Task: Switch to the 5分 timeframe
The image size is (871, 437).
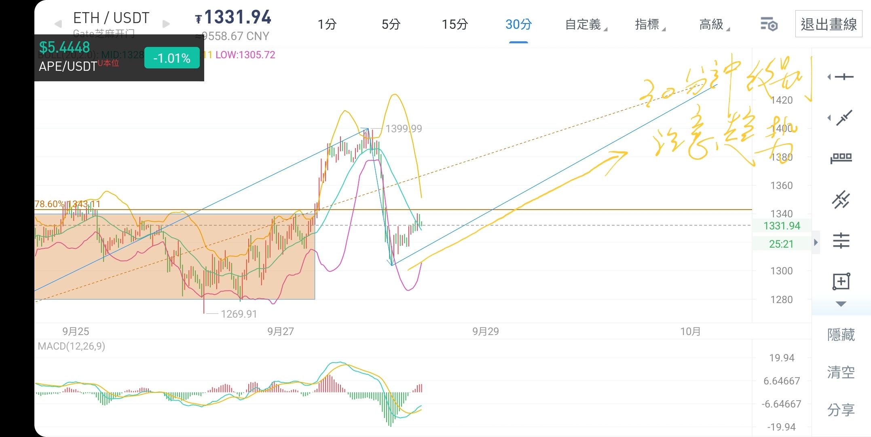Action: [391, 25]
